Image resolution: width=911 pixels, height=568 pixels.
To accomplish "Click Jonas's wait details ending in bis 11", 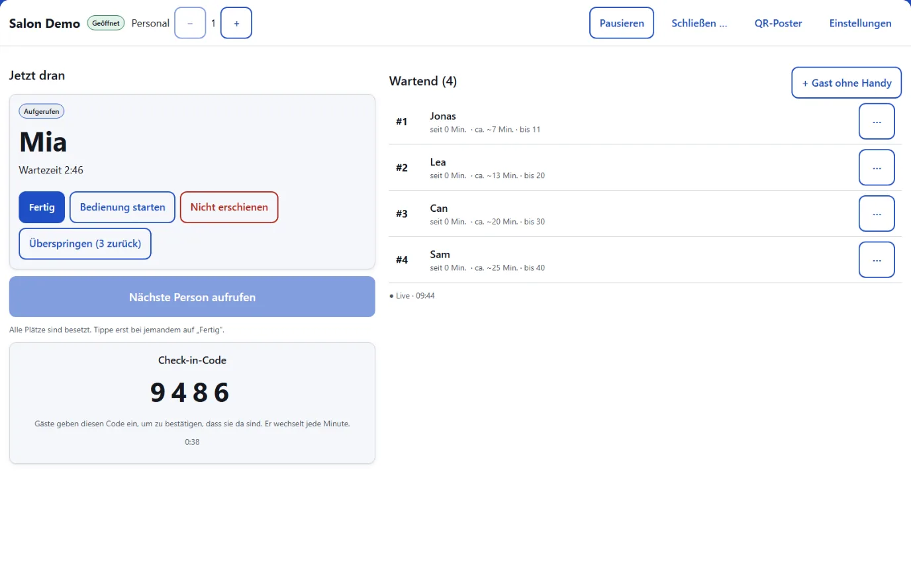I will [x=485, y=129].
